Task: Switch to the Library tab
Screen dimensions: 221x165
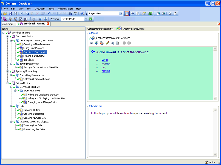Action: pos(8,24)
